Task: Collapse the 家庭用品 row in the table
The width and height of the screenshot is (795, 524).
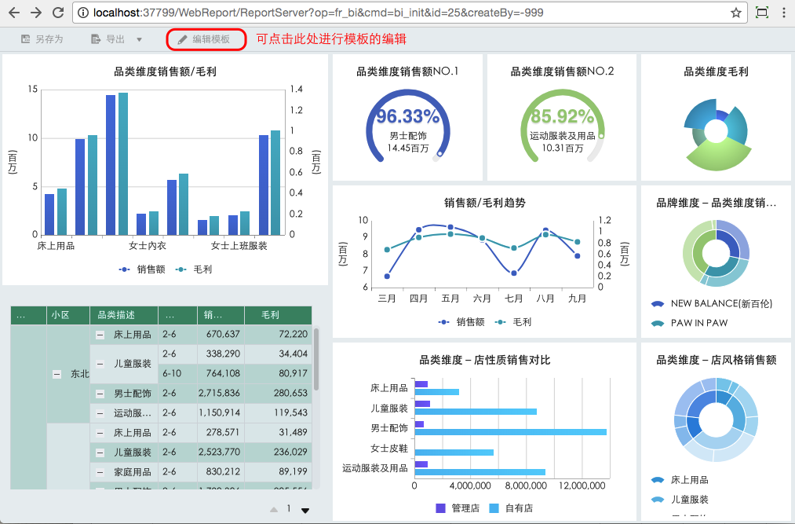Action: point(100,472)
